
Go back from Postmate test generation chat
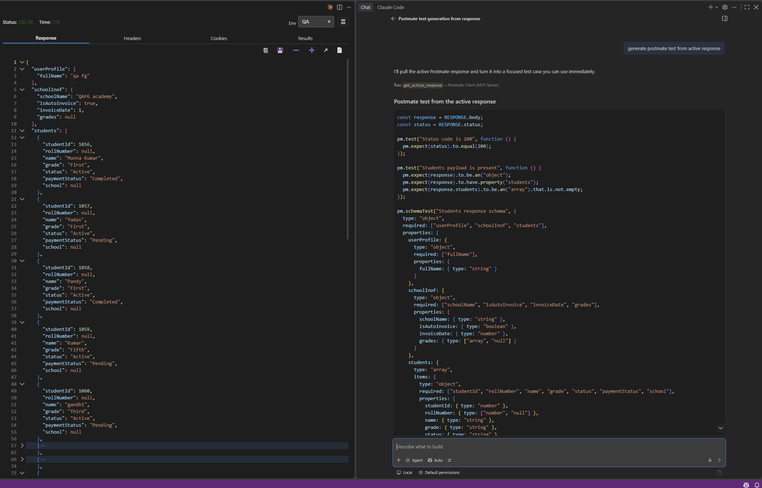click(x=393, y=19)
